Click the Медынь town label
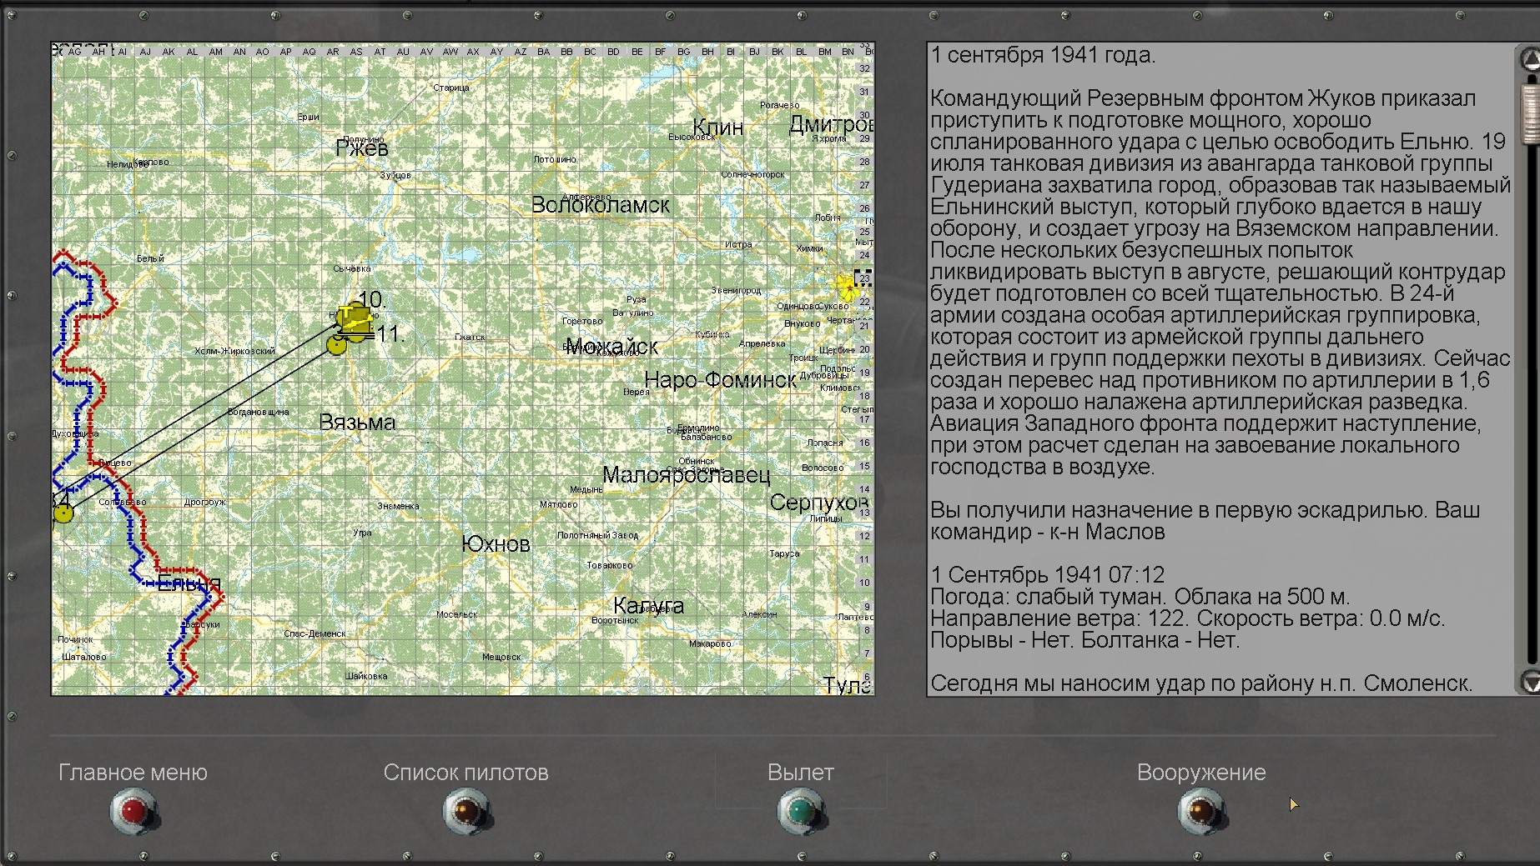 586,489
